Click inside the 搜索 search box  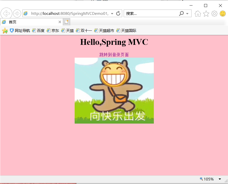tap(151, 13)
